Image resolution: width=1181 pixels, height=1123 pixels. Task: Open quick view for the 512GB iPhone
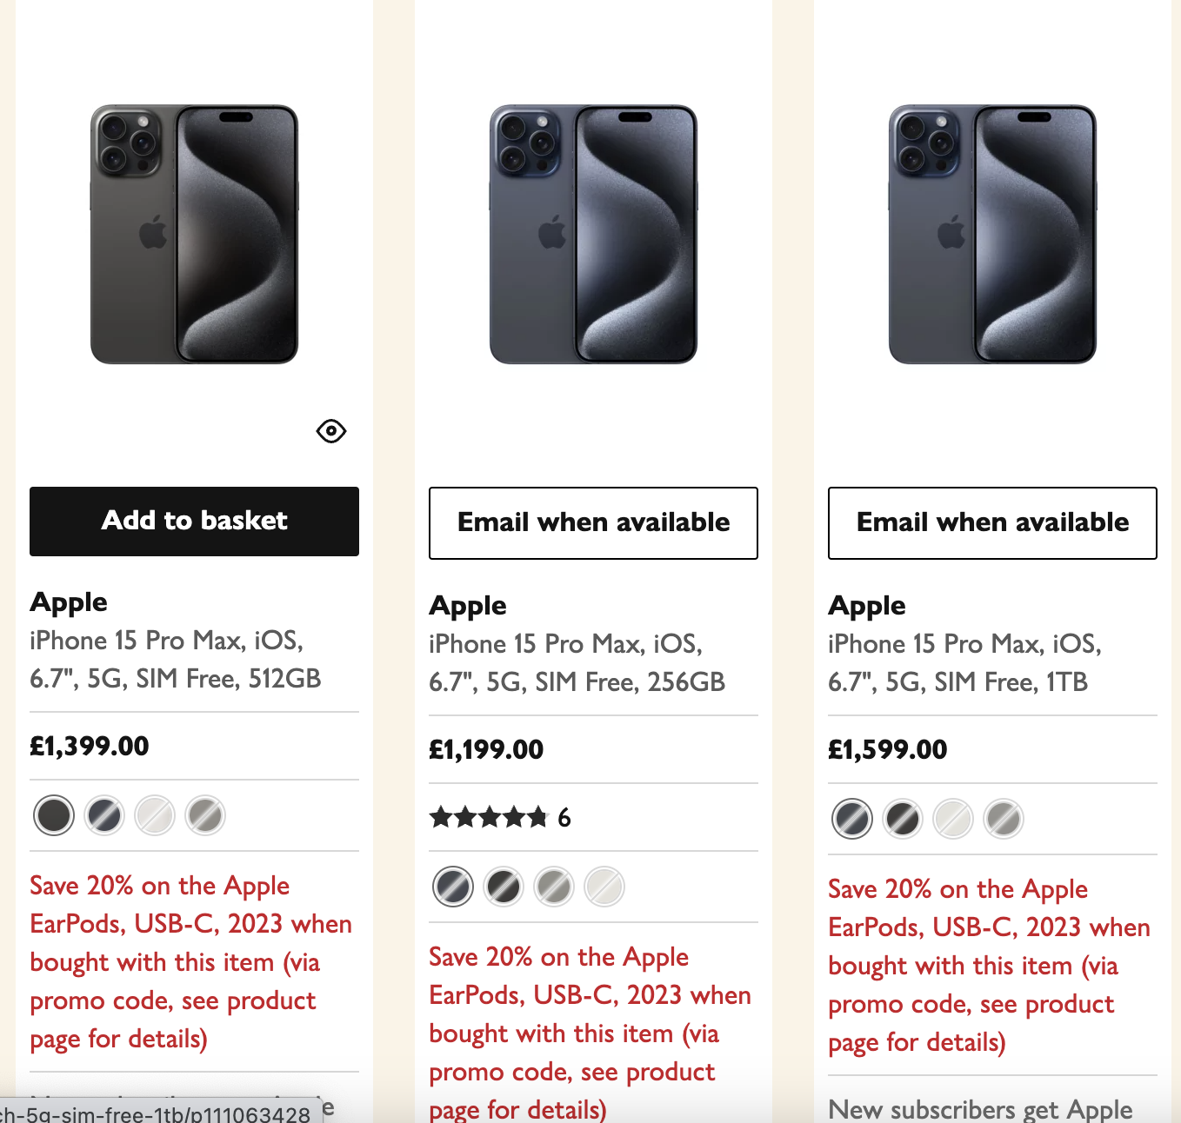331,431
